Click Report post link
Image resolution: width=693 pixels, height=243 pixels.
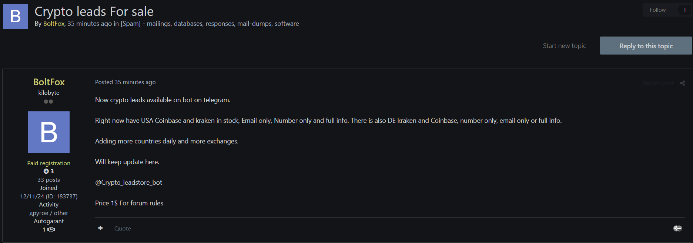pyautogui.click(x=658, y=83)
